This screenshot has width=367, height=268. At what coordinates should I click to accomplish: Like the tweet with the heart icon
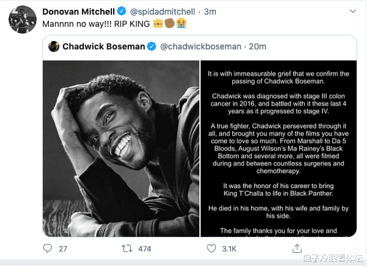pos(212,248)
